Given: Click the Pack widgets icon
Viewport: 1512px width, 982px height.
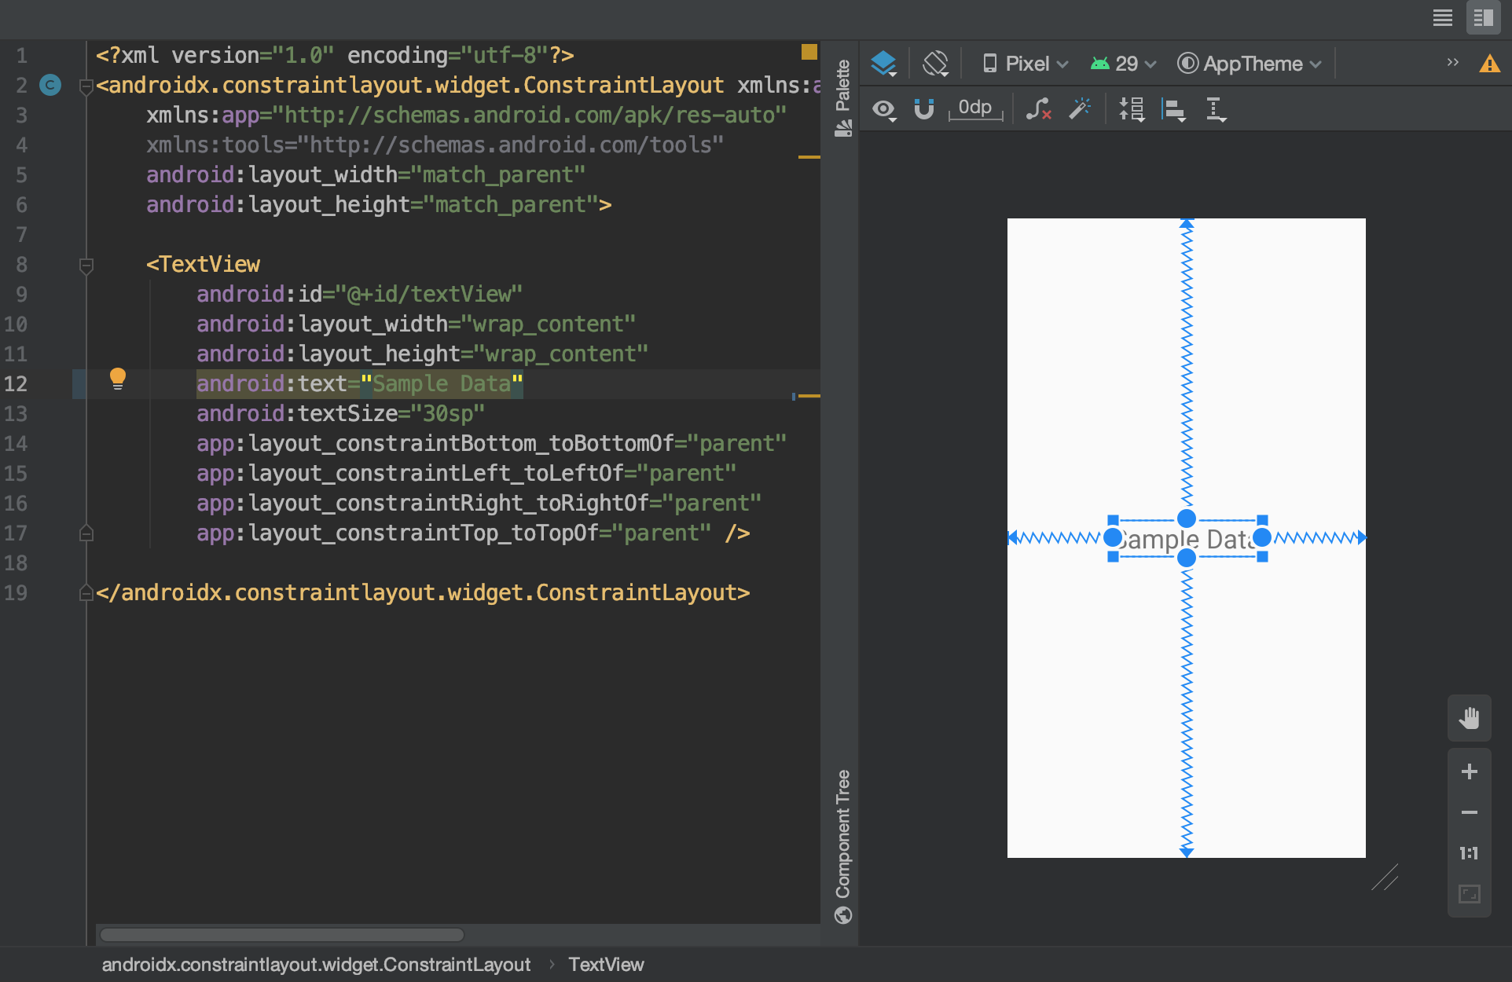Looking at the screenshot, I should click(1132, 109).
